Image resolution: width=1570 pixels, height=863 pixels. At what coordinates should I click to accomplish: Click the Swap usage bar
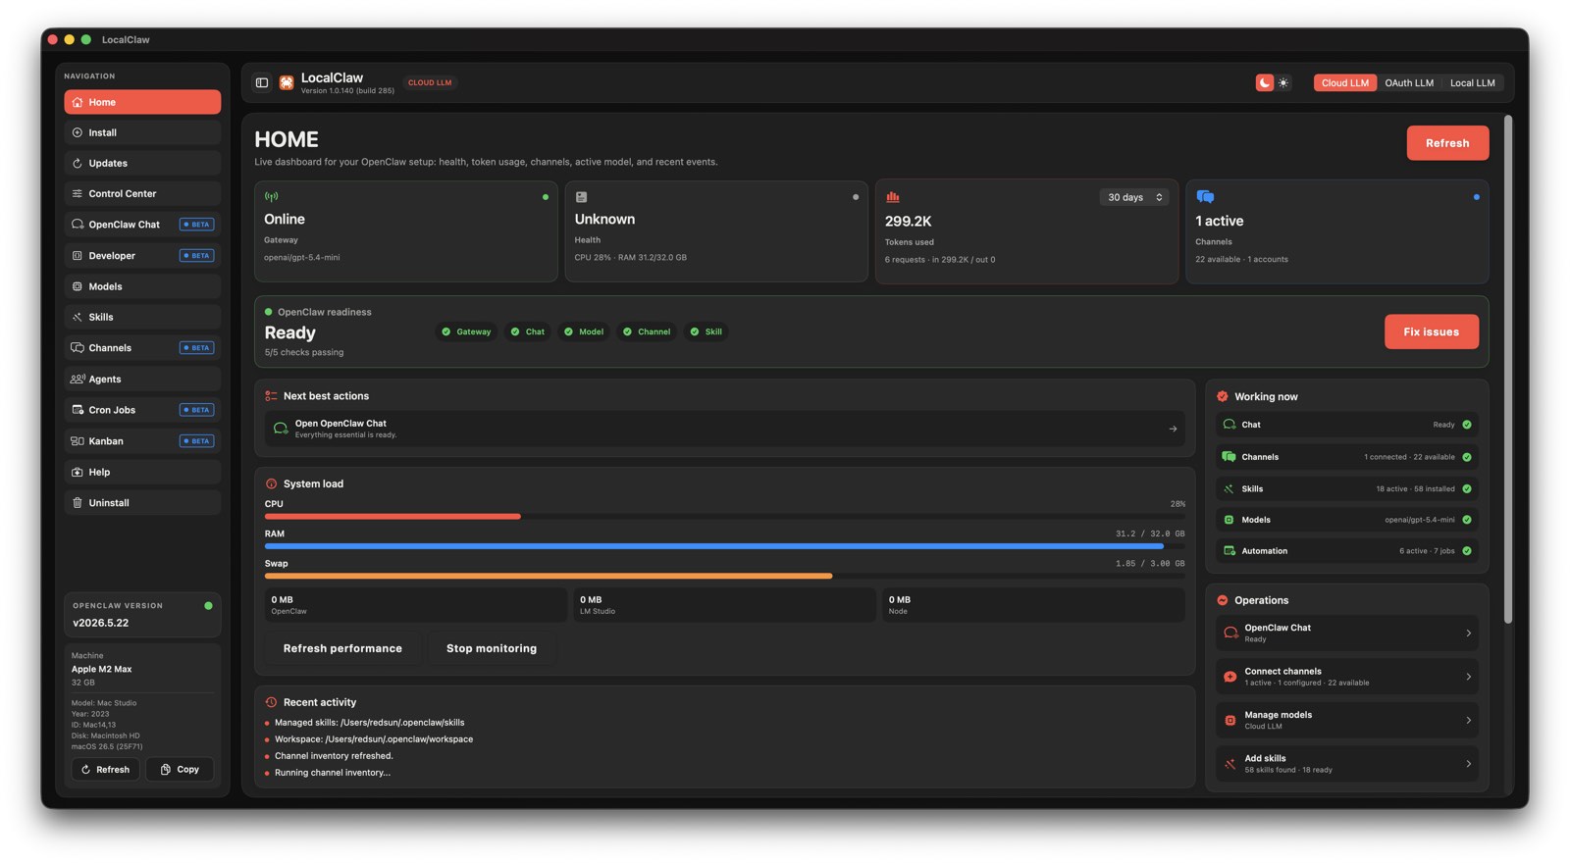pyautogui.click(x=724, y=577)
